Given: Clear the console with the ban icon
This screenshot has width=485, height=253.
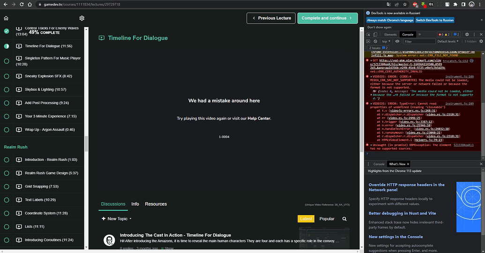Looking at the screenshot, I should coord(375,41).
